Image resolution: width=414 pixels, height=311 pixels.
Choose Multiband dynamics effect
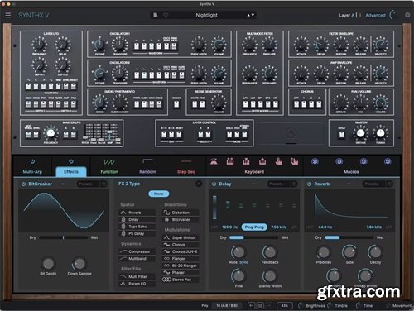pyautogui.click(x=137, y=259)
